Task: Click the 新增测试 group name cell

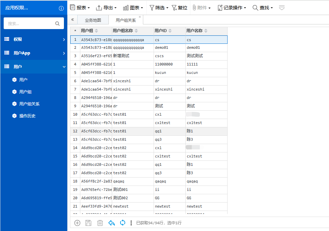Action: pos(133,56)
